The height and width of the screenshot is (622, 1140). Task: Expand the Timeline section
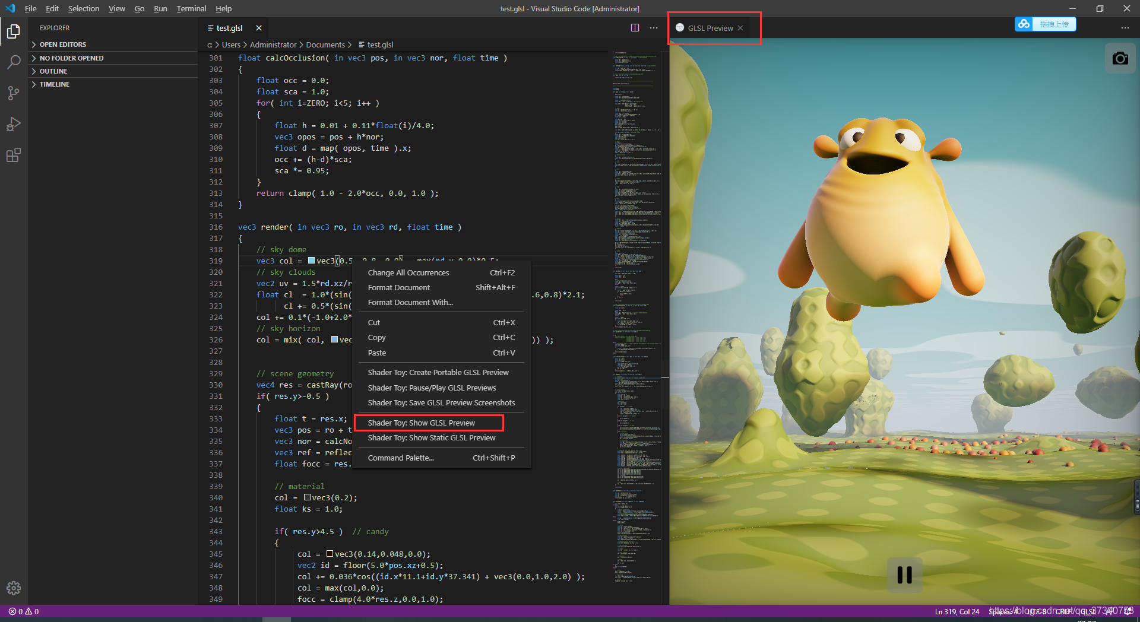(x=113, y=84)
